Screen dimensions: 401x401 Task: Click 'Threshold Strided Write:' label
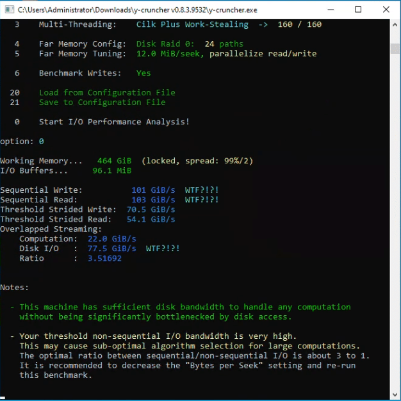tap(58, 209)
